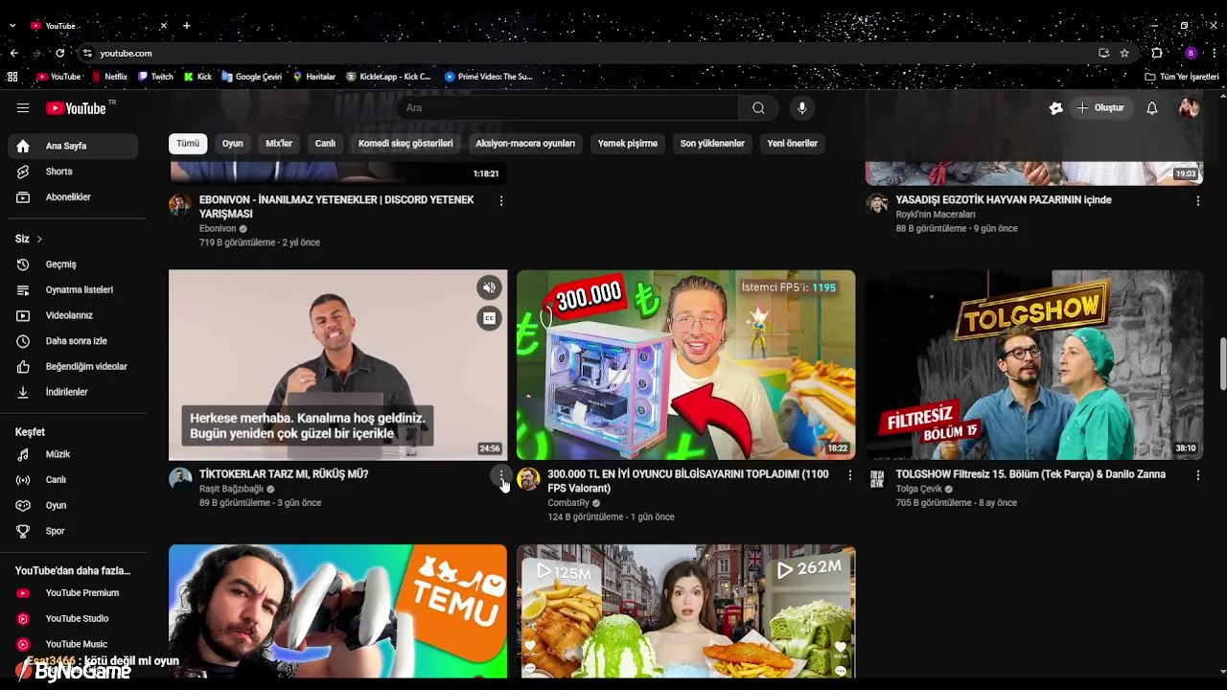Screen dimensions: 1227x690
Task: Click the Oluştur create button
Action: (x=1100, y=107)
